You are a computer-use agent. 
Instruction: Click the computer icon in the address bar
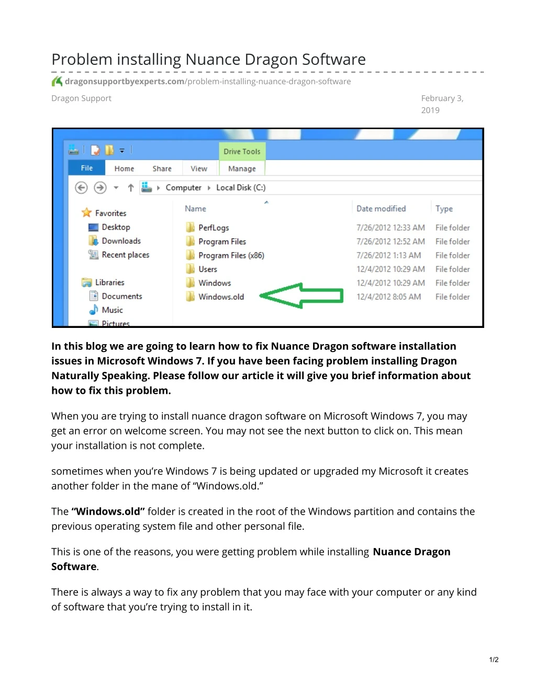coord(147,187)
